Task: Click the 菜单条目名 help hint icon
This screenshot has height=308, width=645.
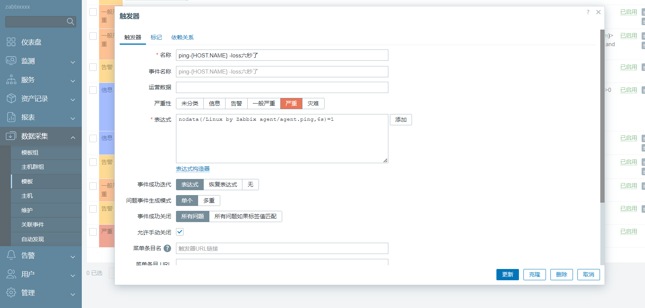Action: pos(167,248)
